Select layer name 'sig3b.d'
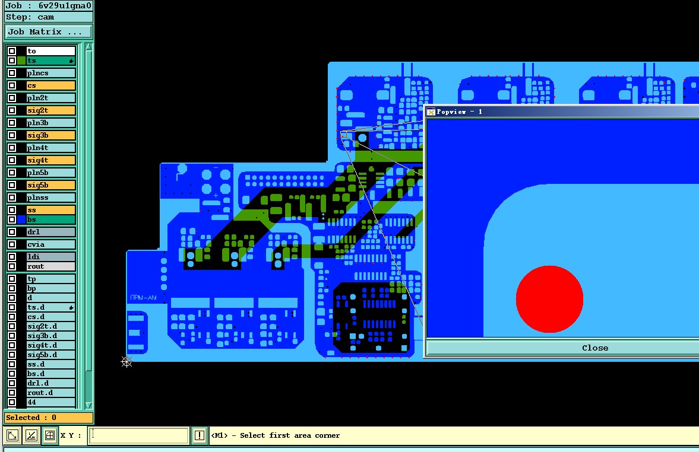Screen dimensions: 699x452 51,336
